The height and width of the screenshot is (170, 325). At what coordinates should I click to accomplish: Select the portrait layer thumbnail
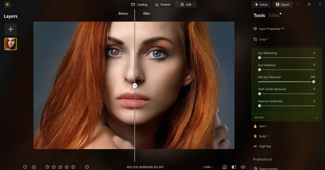(x=11, y=44)
